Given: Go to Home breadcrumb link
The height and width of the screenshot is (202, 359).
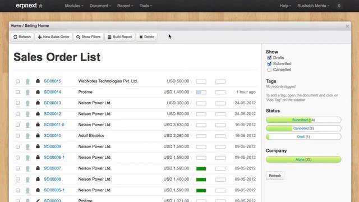Looking at the screenshot, I should (x=16, y=26).
